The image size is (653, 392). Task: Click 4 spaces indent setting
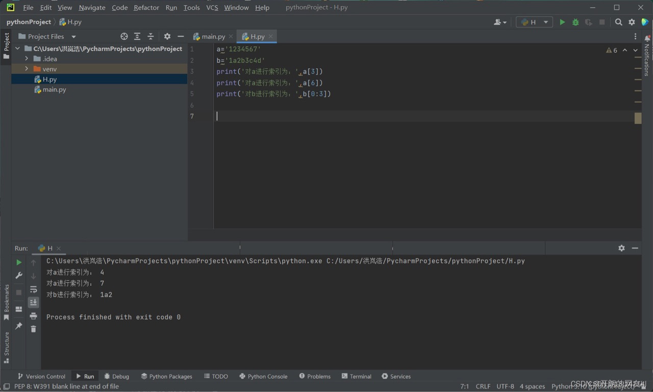pos(532,386)
